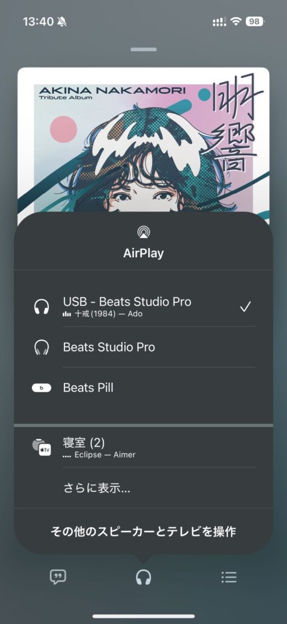Open lyrics via the speech bubble icon
This screenshot has width=287, height=624.
58,576
